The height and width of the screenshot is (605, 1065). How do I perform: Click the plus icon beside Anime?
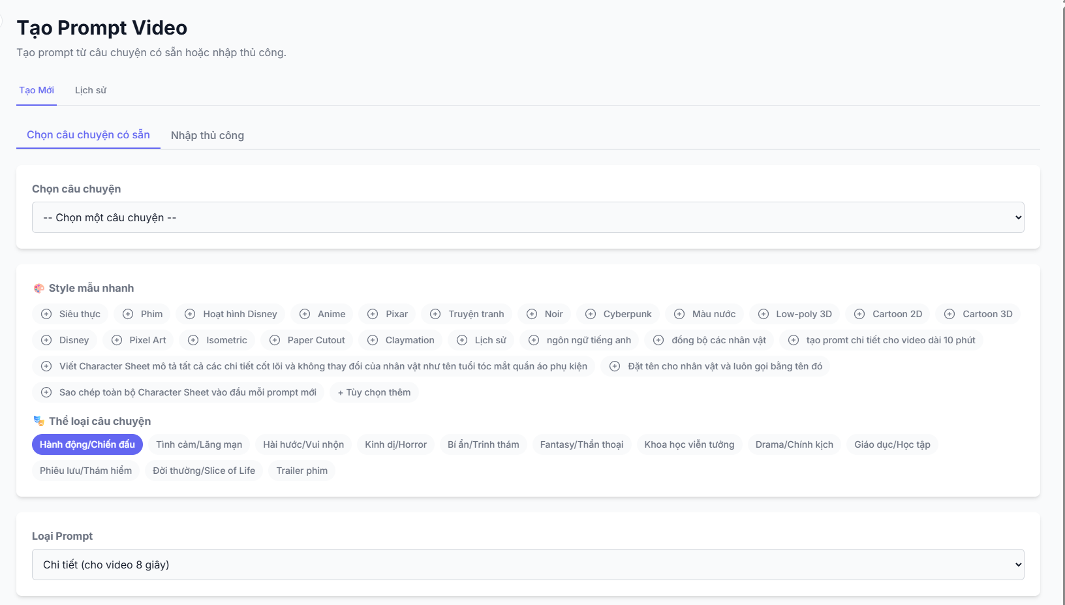pyautogui.click(x=305, y=314)
